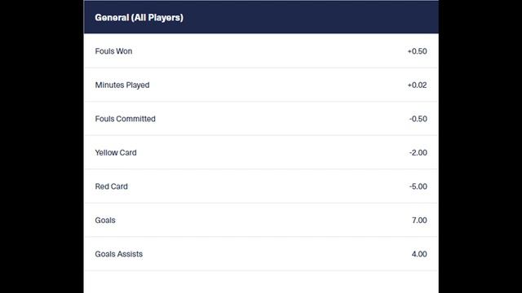This screenshot has height=293, width=522.
Task: Click the middle of the Yellow Card row
Action: point(261,152)
